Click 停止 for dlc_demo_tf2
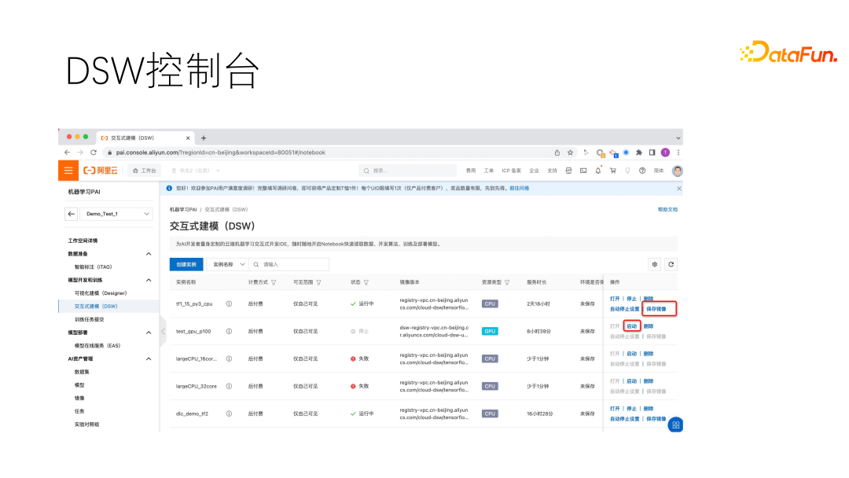The image size is (849, 478). (x=631, y=409)
